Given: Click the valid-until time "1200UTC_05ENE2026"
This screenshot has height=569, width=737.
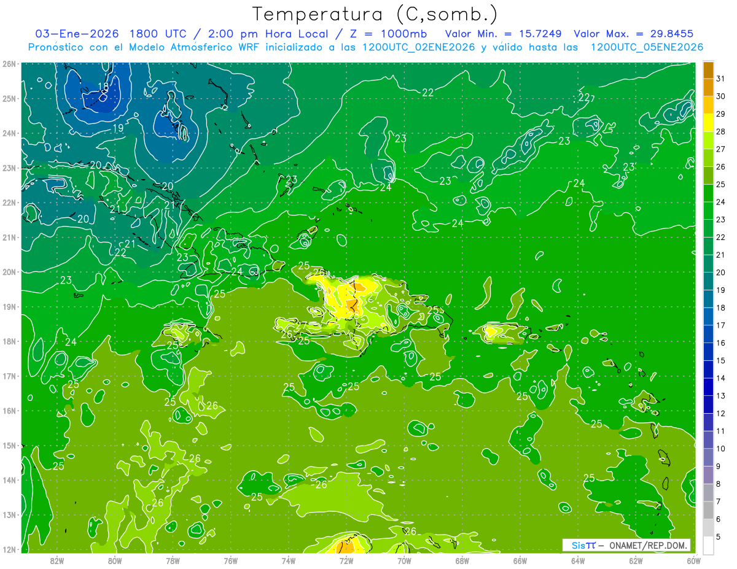Looking at the screenshot, I should pos(647,47).
